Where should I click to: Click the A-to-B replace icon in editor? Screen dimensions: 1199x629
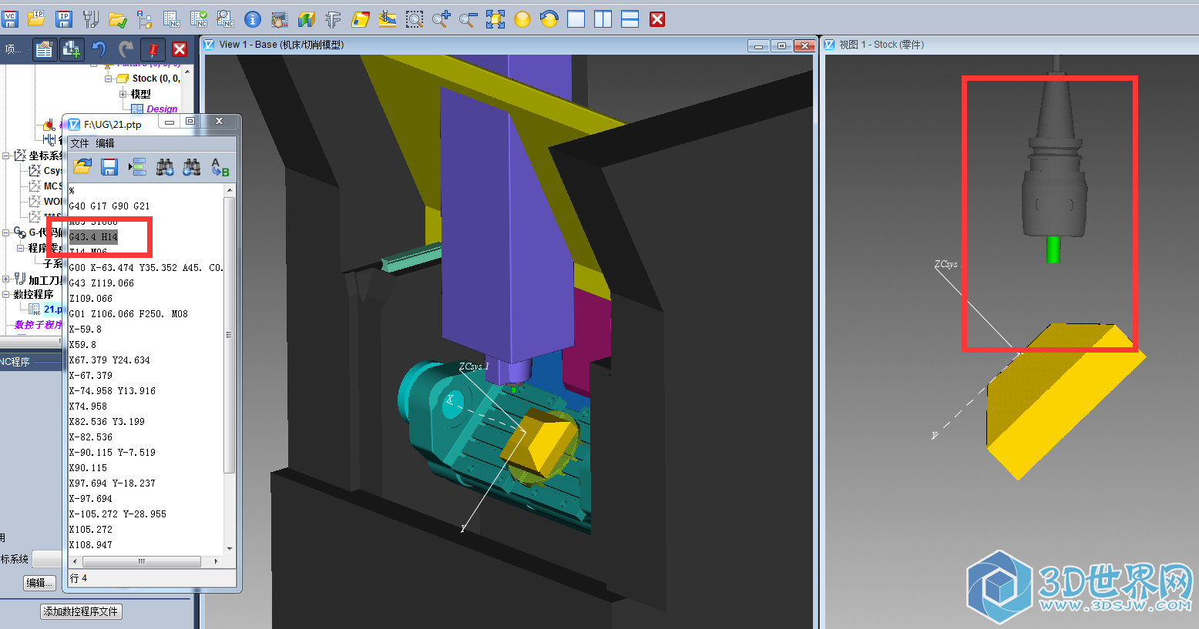[x=220, y=166]
